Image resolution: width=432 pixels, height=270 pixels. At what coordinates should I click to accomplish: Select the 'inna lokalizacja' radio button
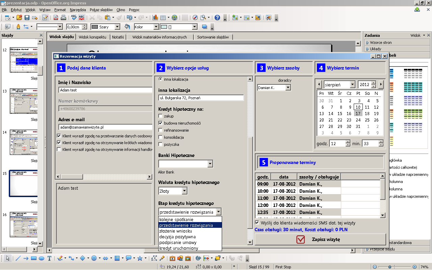(x=160, y=79)
